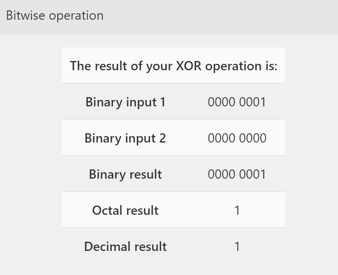
Task: Click the word "The" in the result heading
Action: pos(81,65)
